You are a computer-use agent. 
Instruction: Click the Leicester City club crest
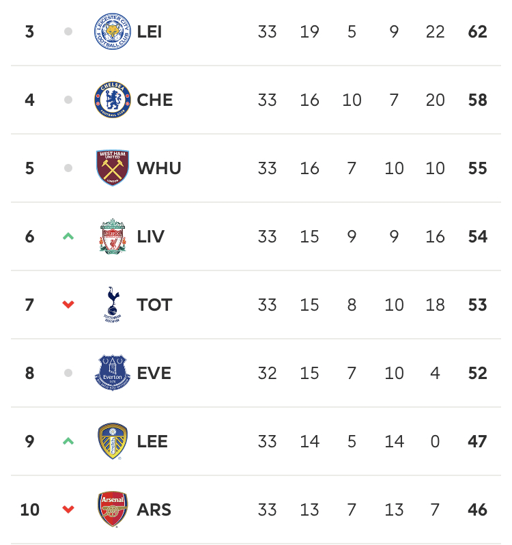click(112, 32)
